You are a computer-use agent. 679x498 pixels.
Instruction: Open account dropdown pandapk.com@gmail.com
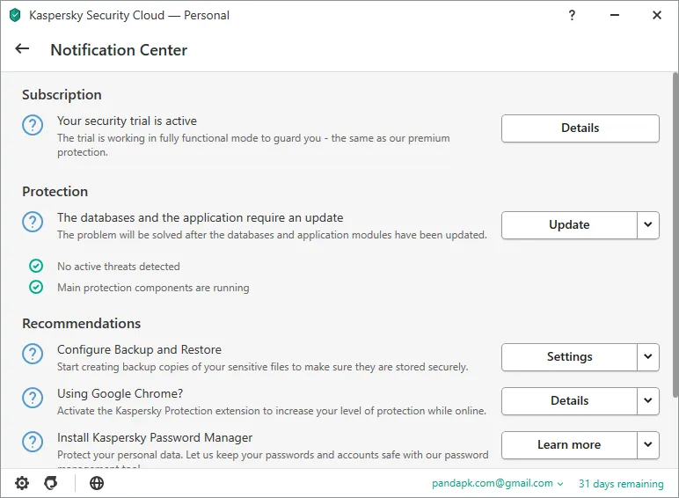tap(498, 483)
